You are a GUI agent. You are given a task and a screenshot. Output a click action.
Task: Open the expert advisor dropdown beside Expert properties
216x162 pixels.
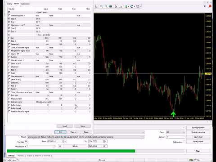tap(184, 128)
